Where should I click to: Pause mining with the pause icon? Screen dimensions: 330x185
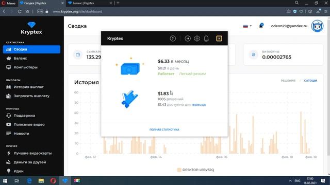(x=188, y=39)
